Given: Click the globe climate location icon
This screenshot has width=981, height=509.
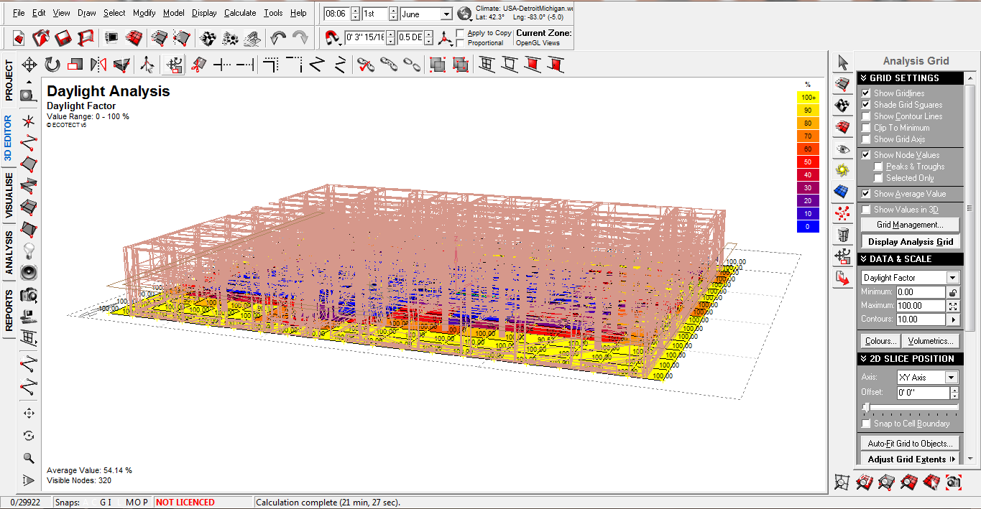Looking at the screenshot, I should [464, 14].
